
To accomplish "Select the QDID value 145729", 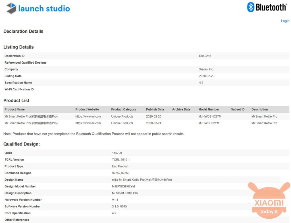I will (x=117, y=153).
